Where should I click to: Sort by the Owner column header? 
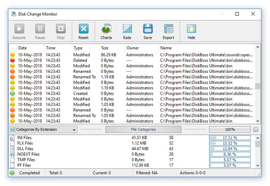tap(133, 48)
